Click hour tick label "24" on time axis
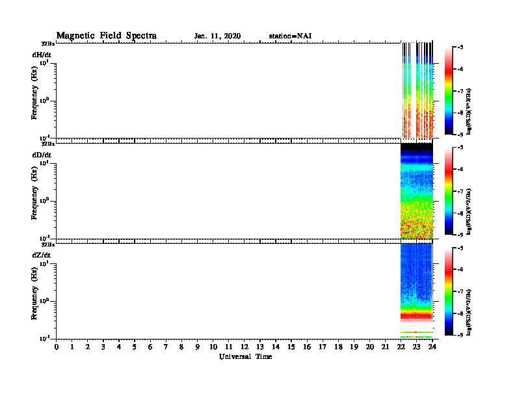The height and width of the screenshot is (398, 515). (x=432, y=347)
